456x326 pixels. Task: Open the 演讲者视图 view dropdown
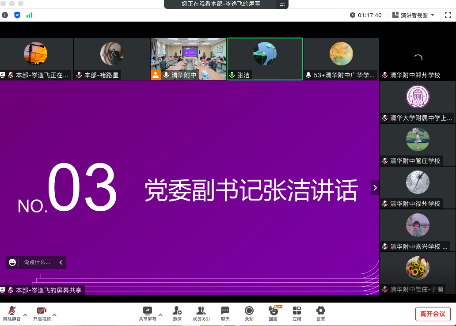414,15
